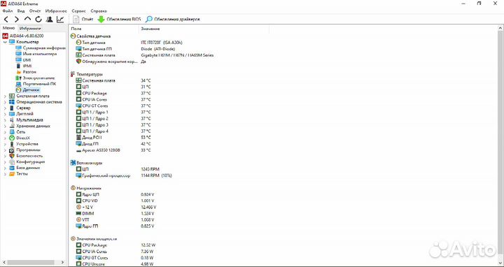This screenshot has height=267, width=504.
Task: Collapse the Компьютер tree node
Action: tap(5, 42)
